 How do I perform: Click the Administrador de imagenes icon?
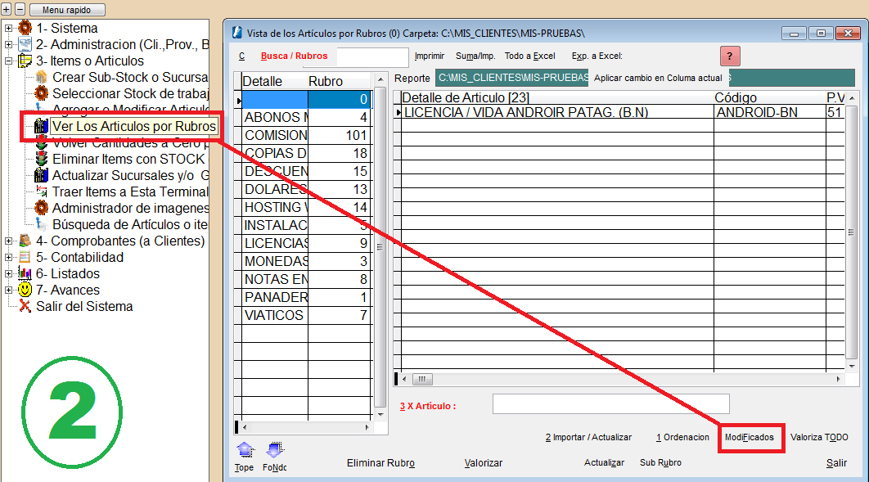pyautogui.click(x=41, y=209)
